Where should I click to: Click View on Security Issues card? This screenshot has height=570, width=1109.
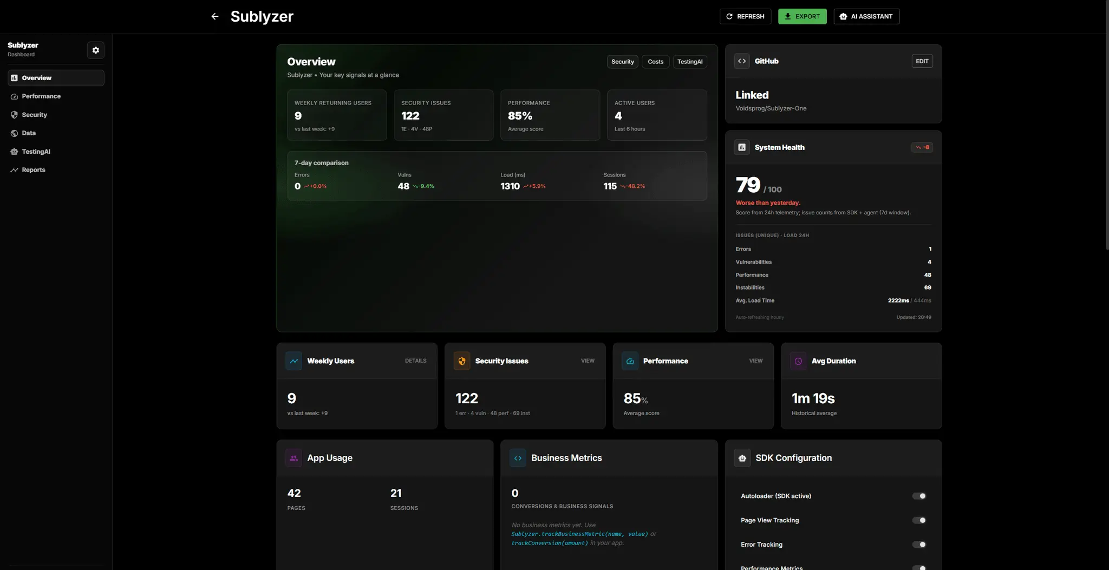pyautogui.click(x=588, y=361)
